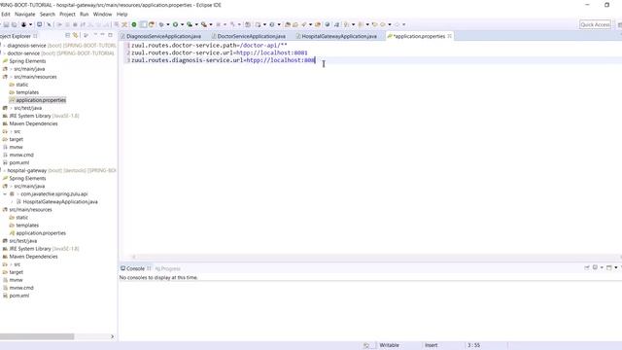622x350 pixels.
Task: Click the green Run launch icon
Action: click(x=175, y=24)
